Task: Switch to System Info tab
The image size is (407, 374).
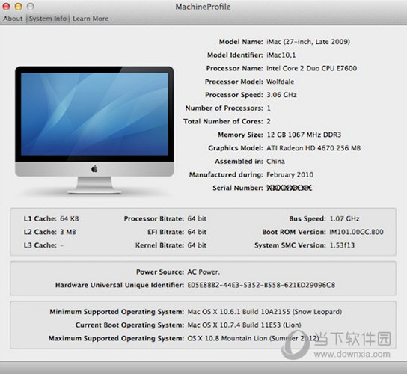Action: click(x=48, y=19)
